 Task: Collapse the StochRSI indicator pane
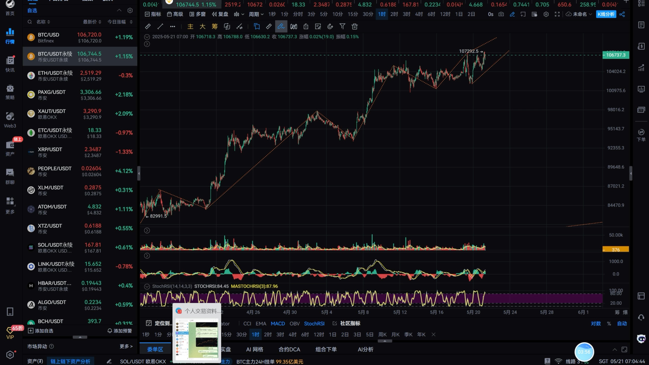point(147,286)
